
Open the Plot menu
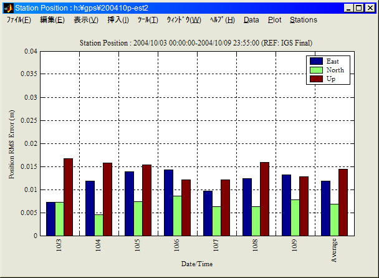point(274,20)
